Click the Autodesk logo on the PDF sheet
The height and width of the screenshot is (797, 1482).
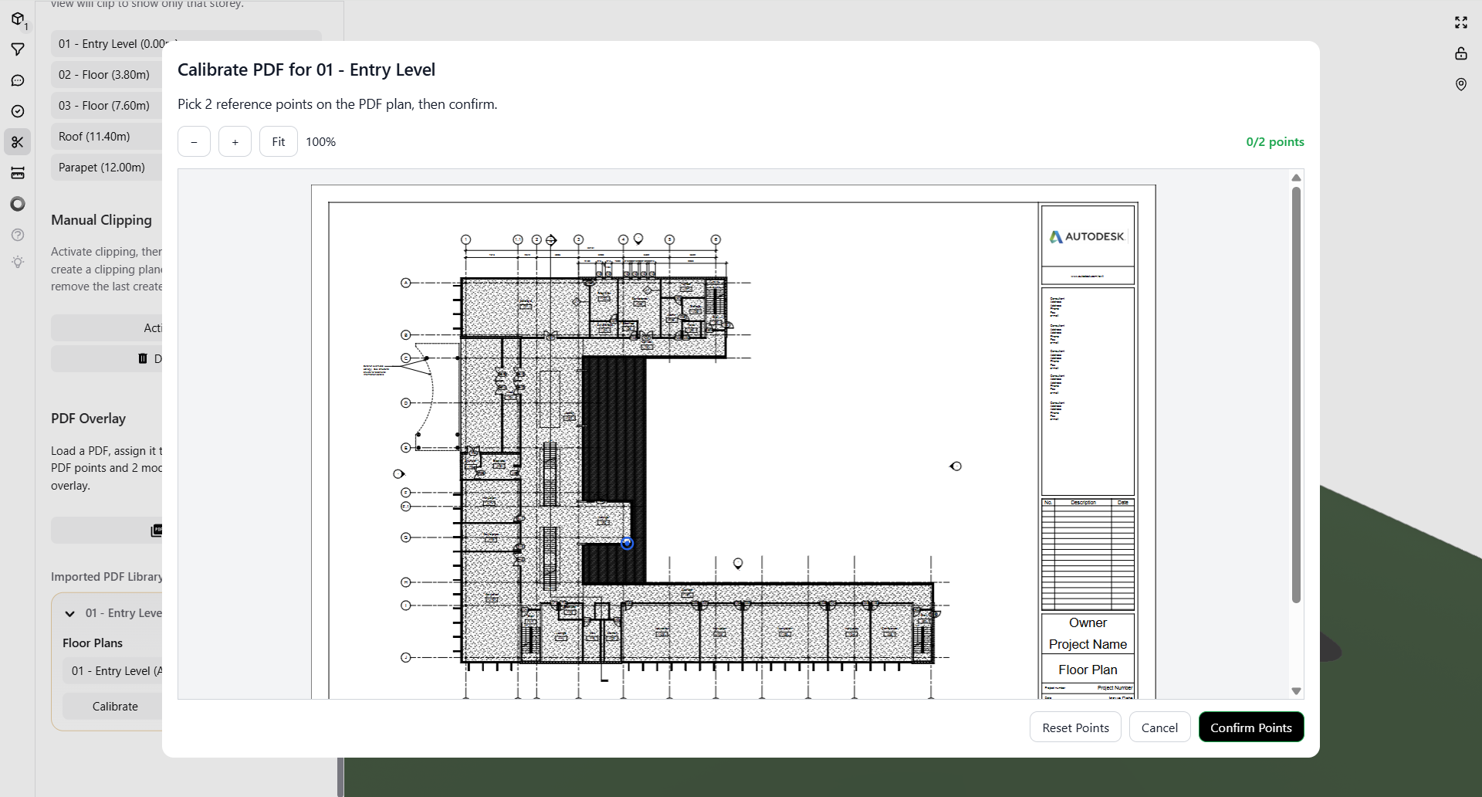pos(1087,236)
